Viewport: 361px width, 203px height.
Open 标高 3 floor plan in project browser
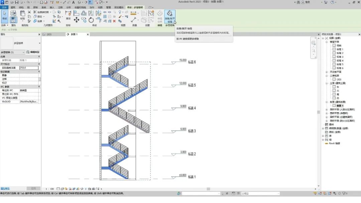340,57
